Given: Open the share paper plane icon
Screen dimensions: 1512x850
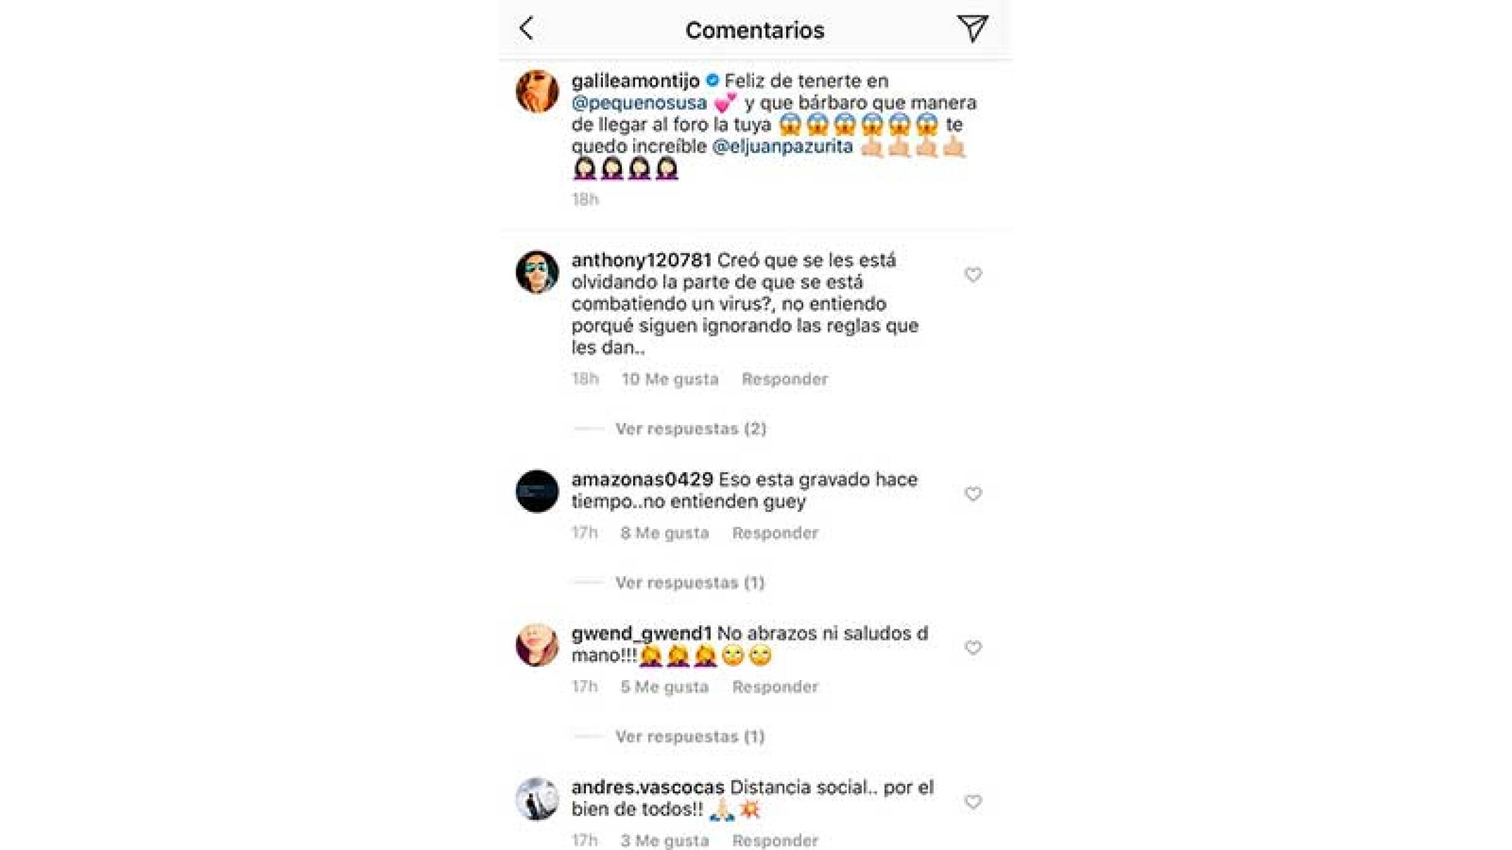Looking at the screenshot, I should coord(972,28).
